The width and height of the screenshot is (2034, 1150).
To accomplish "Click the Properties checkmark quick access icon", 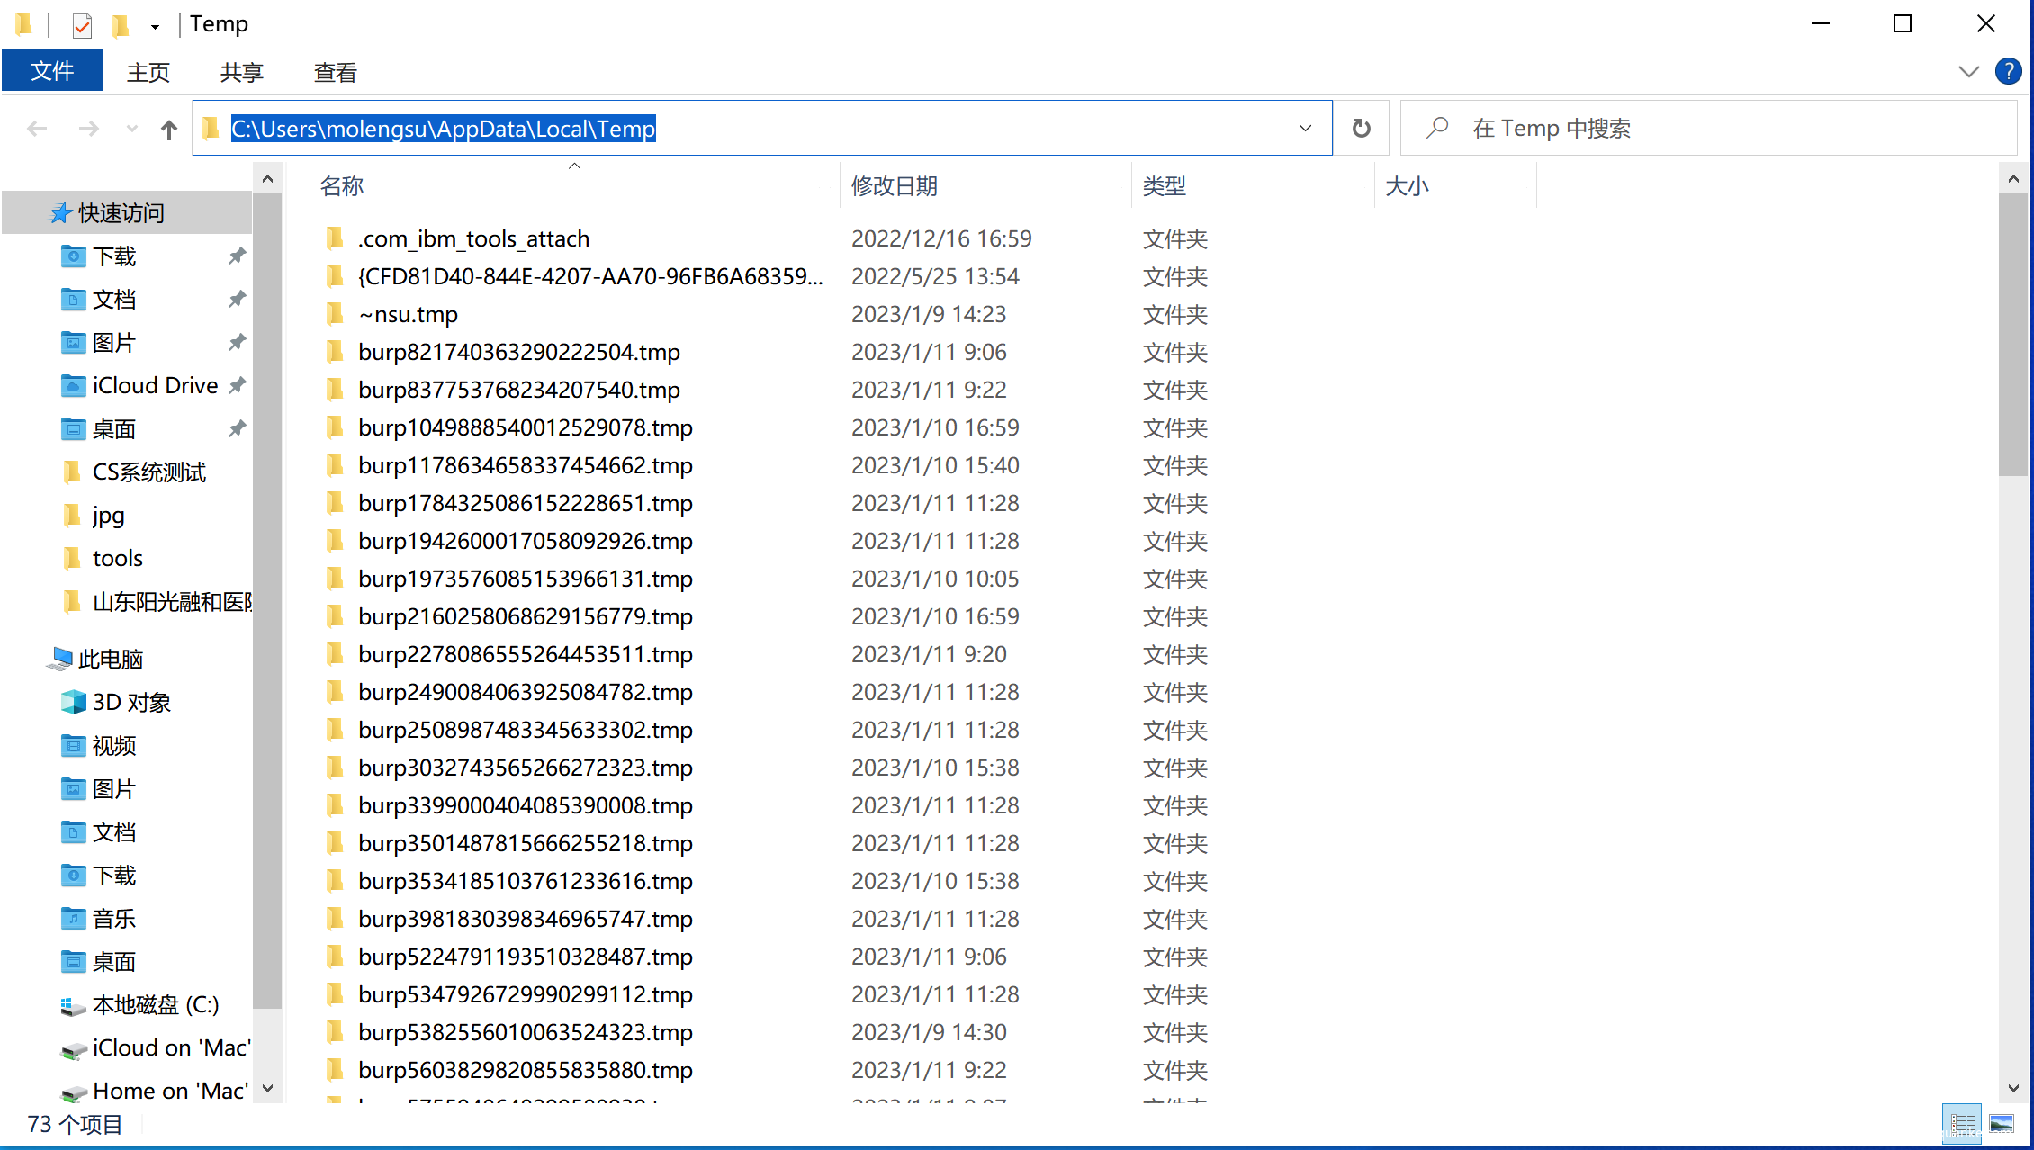I will (x=82, y=25).
